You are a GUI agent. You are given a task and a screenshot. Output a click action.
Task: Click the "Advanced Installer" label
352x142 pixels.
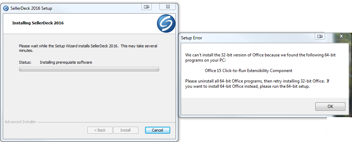click(x=20, y=122)
